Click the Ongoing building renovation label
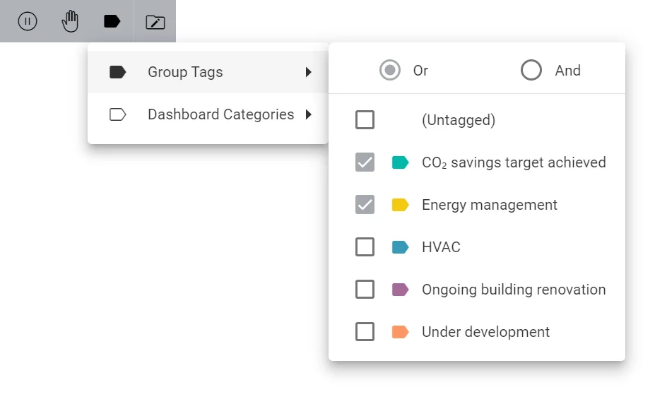 pyautogui.click(x=514, y=290)
